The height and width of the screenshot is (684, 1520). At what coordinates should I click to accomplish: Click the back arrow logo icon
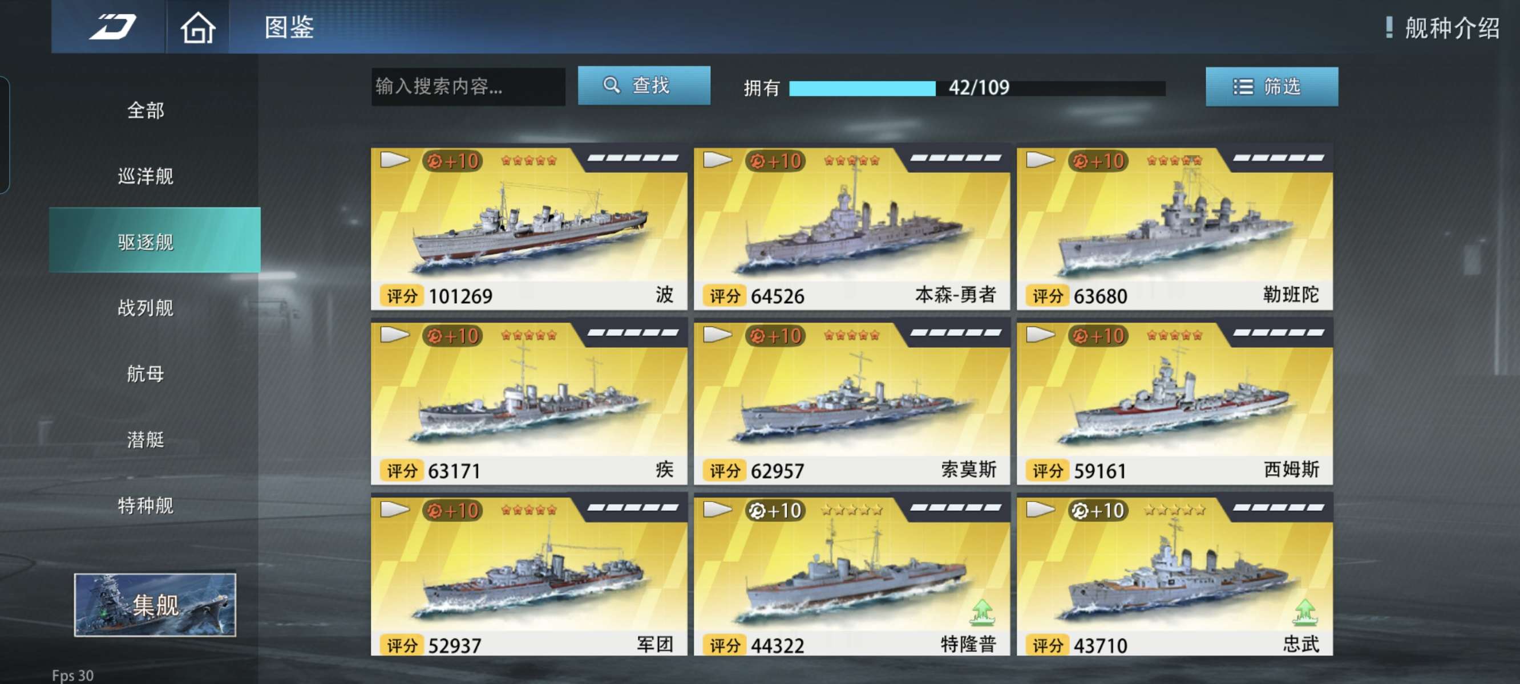(113, 27)
